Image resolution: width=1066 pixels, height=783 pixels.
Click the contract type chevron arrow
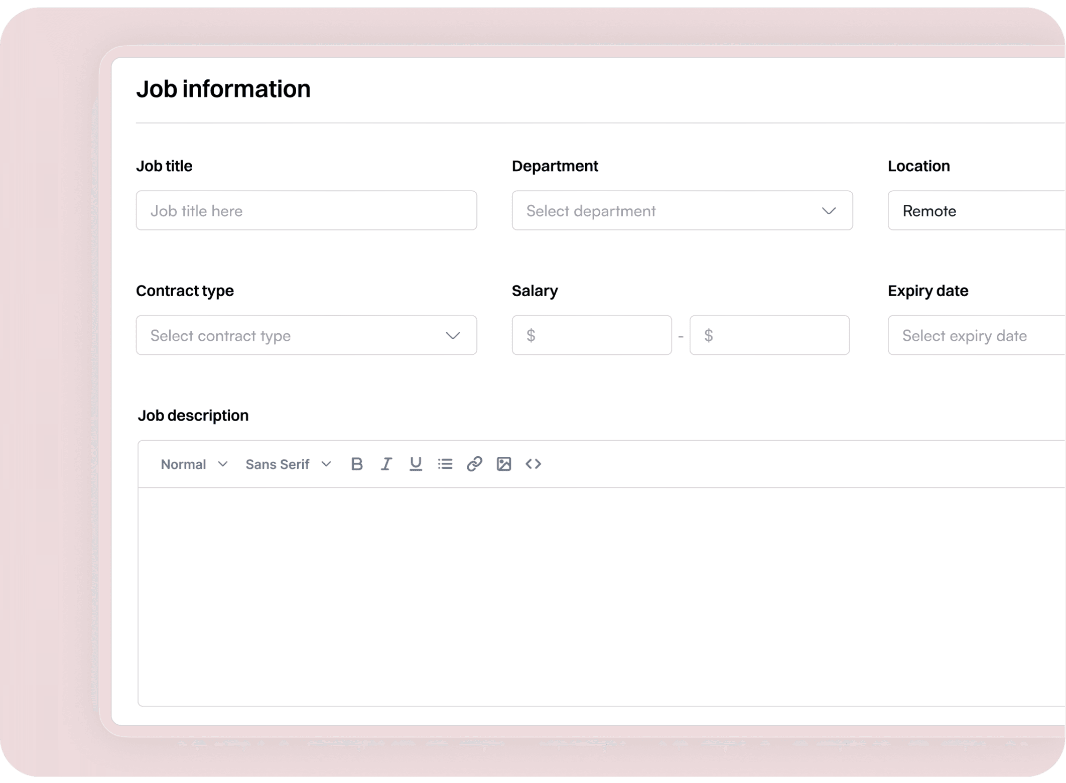453,335
